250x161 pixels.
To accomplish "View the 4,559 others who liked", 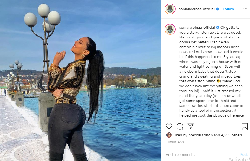I will pos(232,135).
